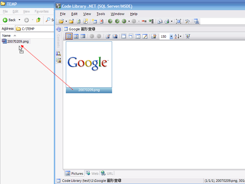Switch to thumbnails view mode
Viewport: 245px width, 184px height.
click(x=69, y=36)
